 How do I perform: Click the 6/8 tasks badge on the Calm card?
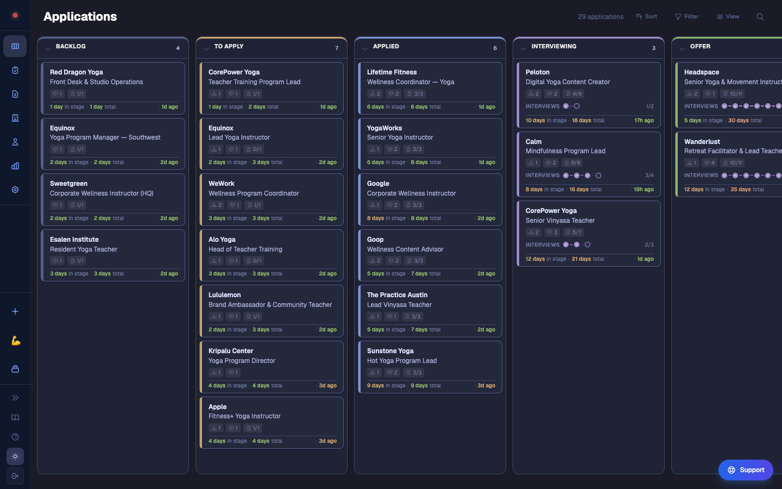click(x=572, y=162)
